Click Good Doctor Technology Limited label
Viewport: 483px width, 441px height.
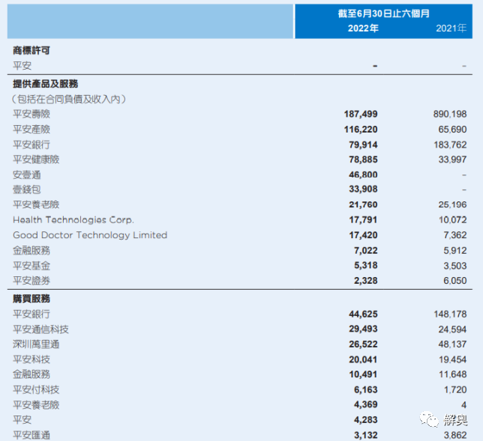point(90,235)
